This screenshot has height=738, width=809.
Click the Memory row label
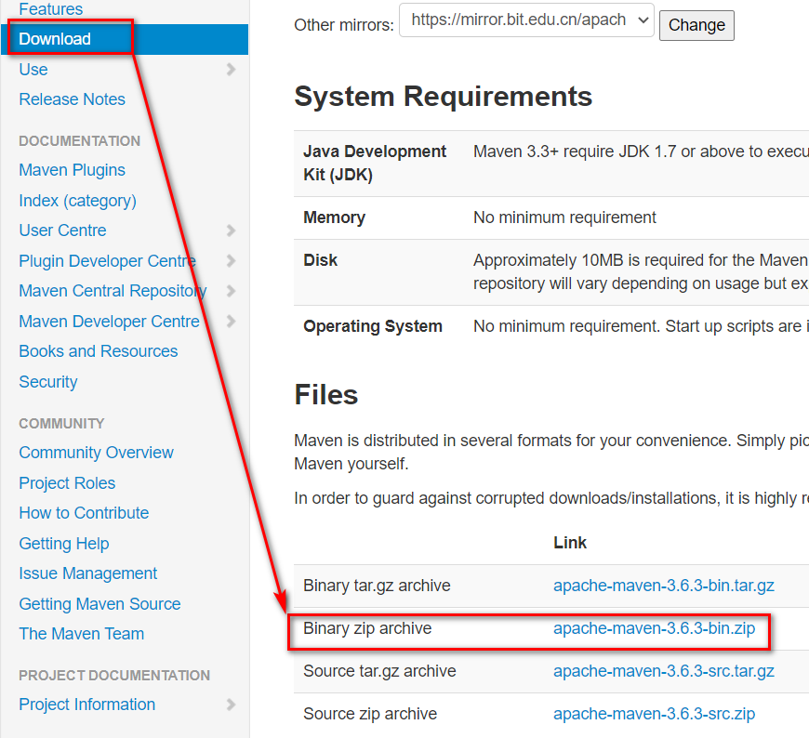(x=335, y=217)
